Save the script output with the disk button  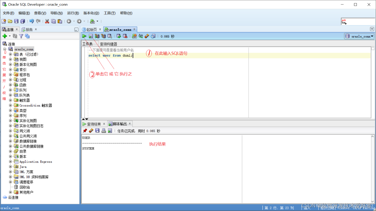tap(97, 130)
